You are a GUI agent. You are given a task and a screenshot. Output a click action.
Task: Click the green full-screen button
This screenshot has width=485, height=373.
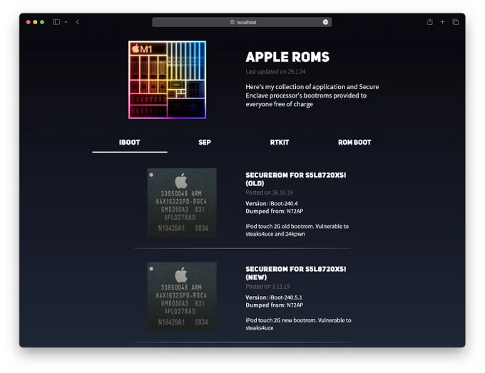pos(42,22)
